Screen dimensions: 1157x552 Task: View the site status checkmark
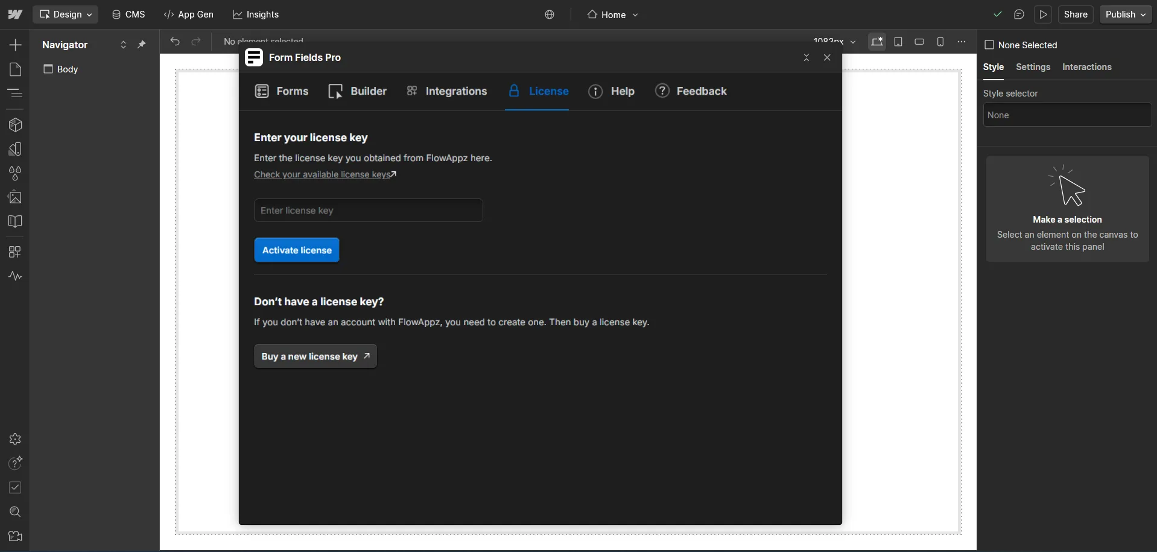click(998, 14)
